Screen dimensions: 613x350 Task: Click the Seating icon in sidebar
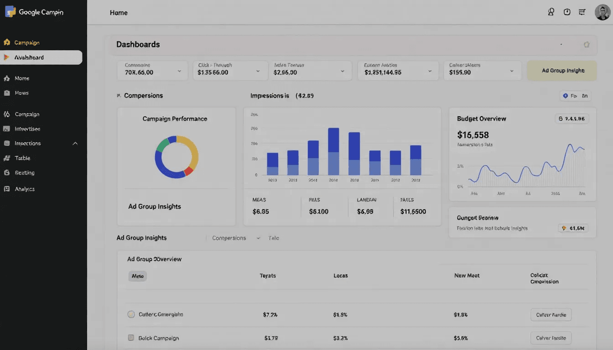tap(7, 173)
